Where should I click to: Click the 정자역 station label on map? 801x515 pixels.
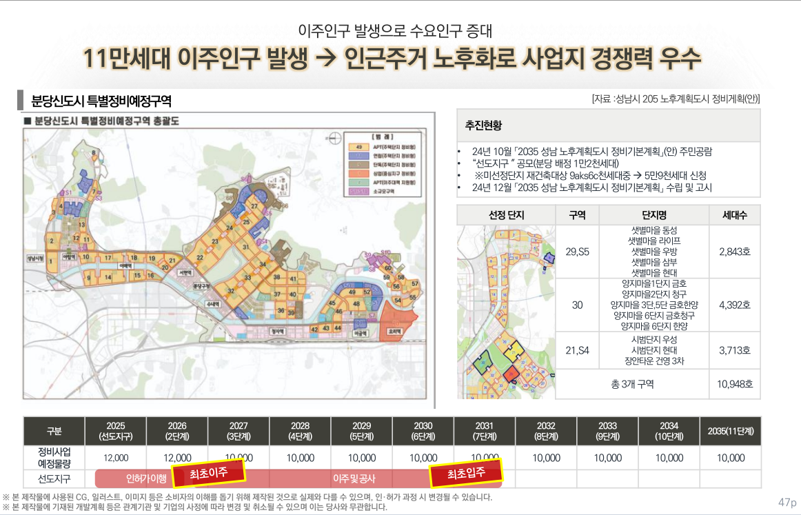(277, 330)
